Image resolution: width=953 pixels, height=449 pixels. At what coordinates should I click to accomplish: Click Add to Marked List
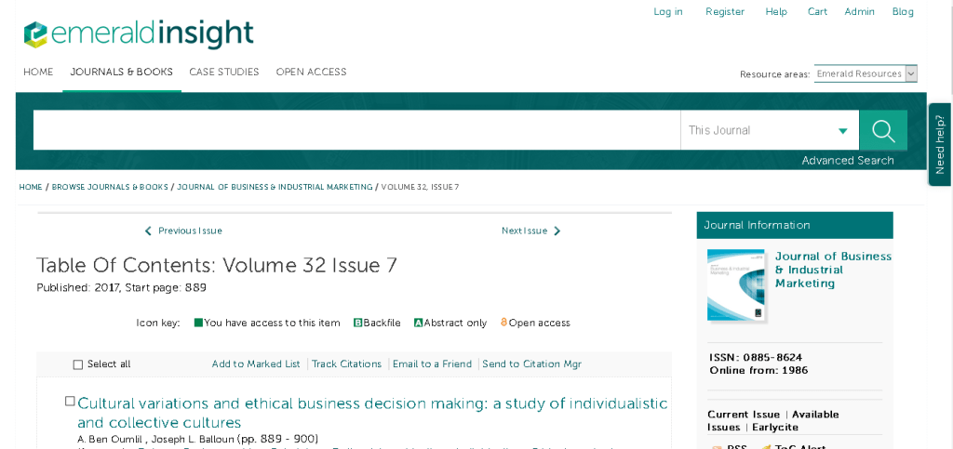coord(256,364)
